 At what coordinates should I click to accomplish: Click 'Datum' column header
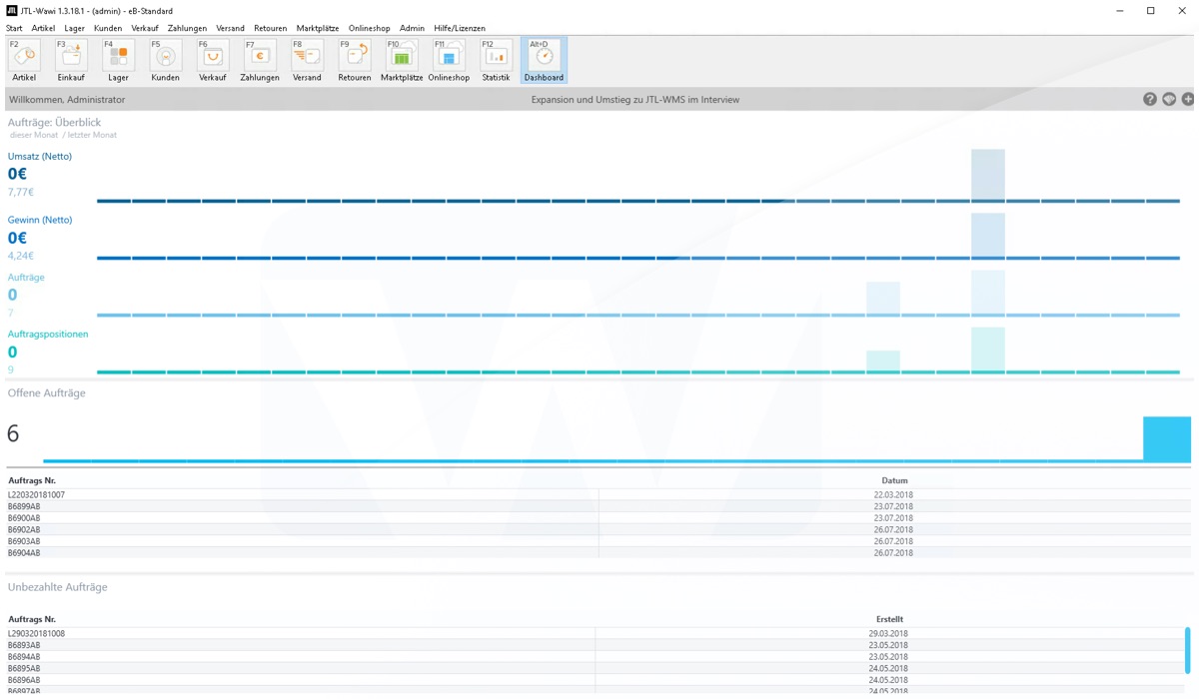(x=894, y=480)
